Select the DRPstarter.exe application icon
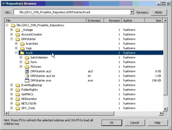Screen dimensions: 172x130 [27, 81]
